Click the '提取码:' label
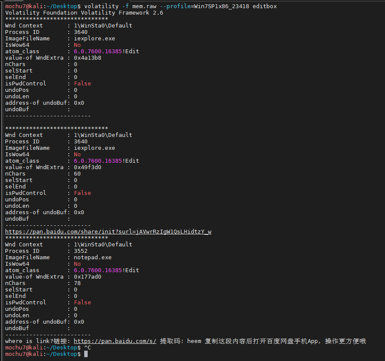This screenshot has height=361, width=385. tap(171, 341)
